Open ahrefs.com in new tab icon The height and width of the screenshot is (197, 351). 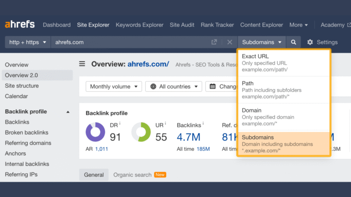point(214,42)
